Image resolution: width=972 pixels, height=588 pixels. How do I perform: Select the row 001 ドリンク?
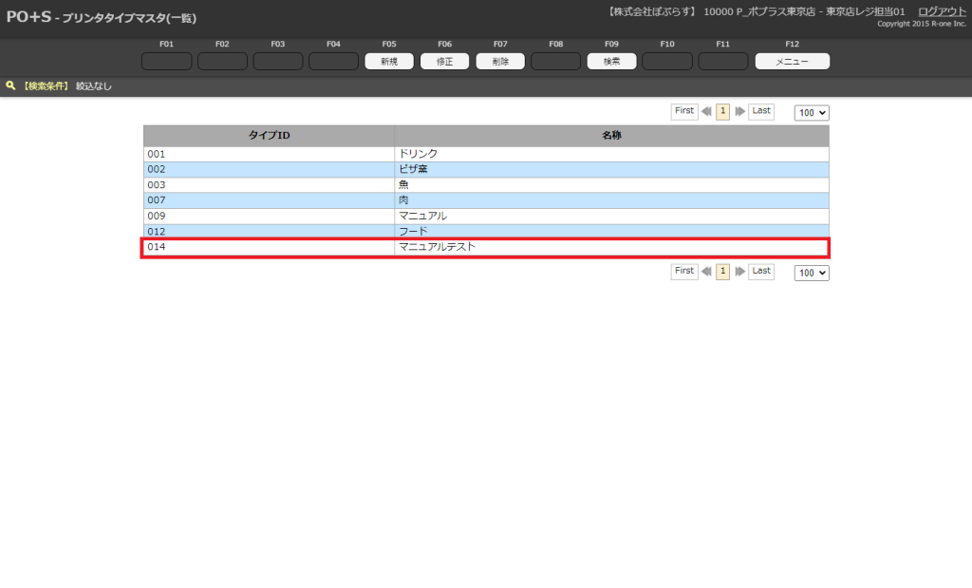pos(485,154)
